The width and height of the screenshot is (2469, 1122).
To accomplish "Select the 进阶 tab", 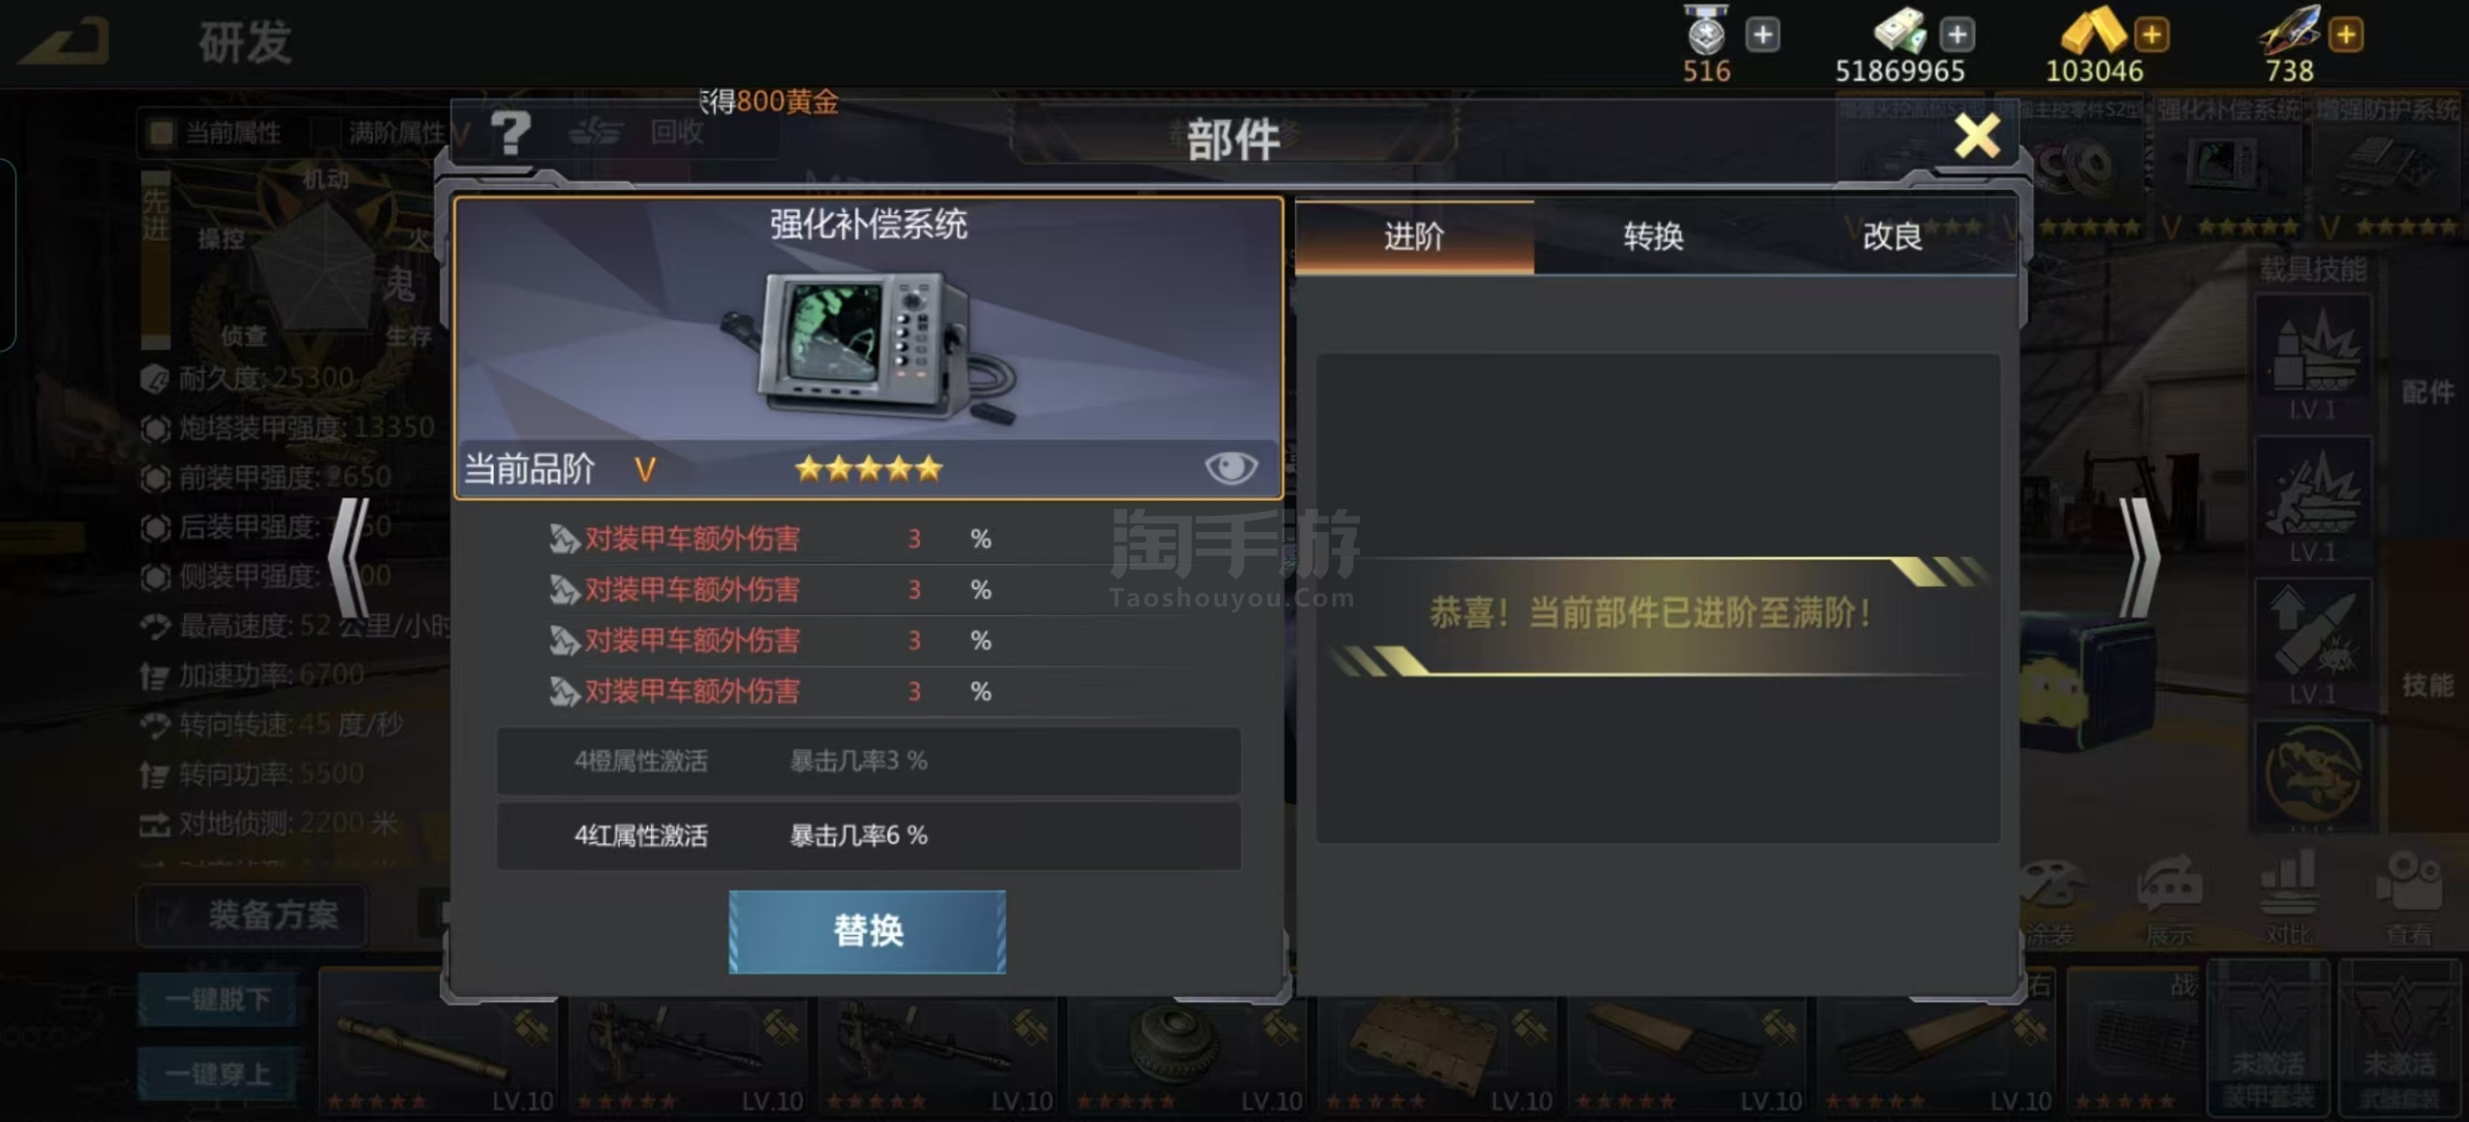I will [x=1414, y=237].
